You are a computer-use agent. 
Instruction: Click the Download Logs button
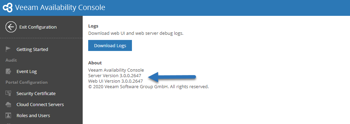110,45
